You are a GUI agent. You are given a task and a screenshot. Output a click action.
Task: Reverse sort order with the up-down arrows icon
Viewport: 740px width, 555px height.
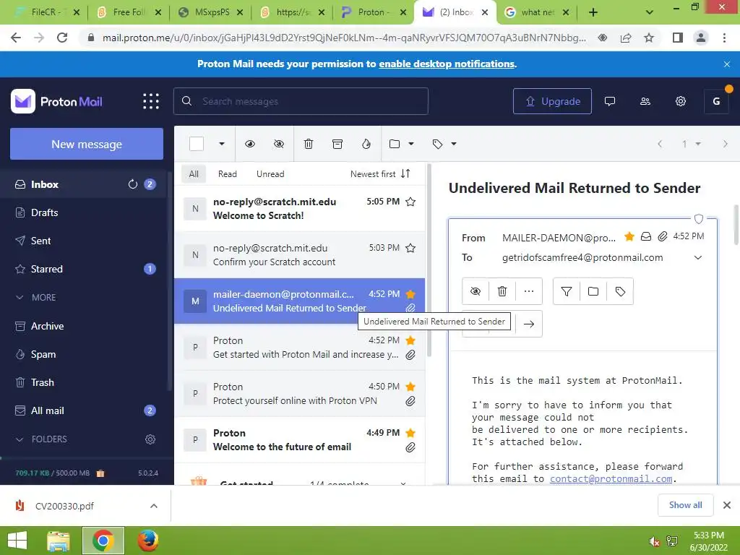pos(405,173)
